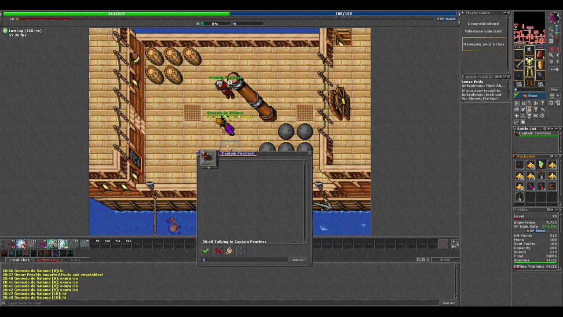Select the Captain Fearless portrait in the dialog

click(x=208, y=158)
